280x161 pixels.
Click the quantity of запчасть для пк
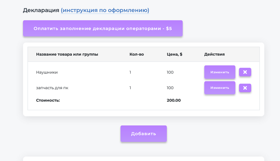(130, 88)
